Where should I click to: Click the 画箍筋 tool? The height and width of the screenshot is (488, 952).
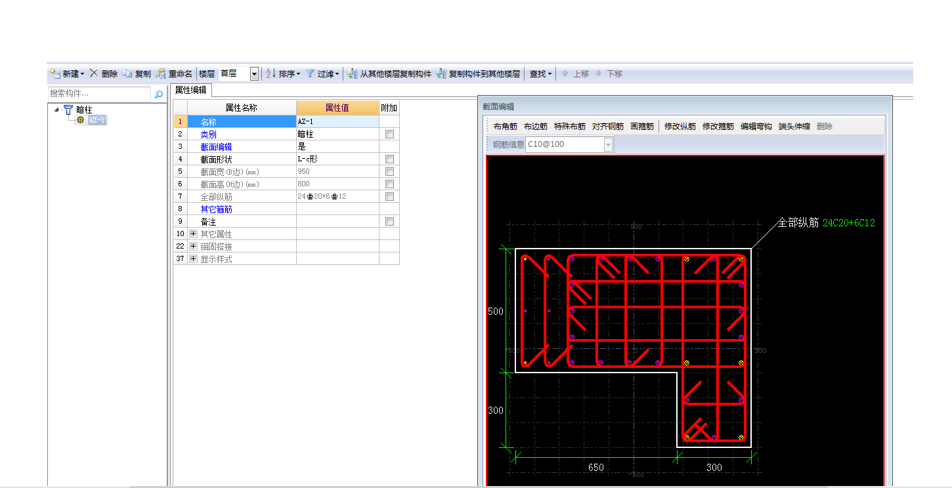[642, 127]
